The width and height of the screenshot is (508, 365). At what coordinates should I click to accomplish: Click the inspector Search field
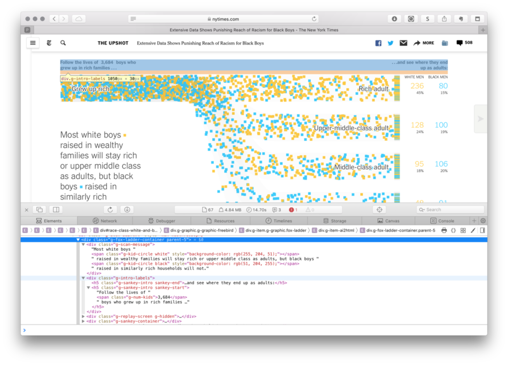pyautogui.click(x=450, y=210)
